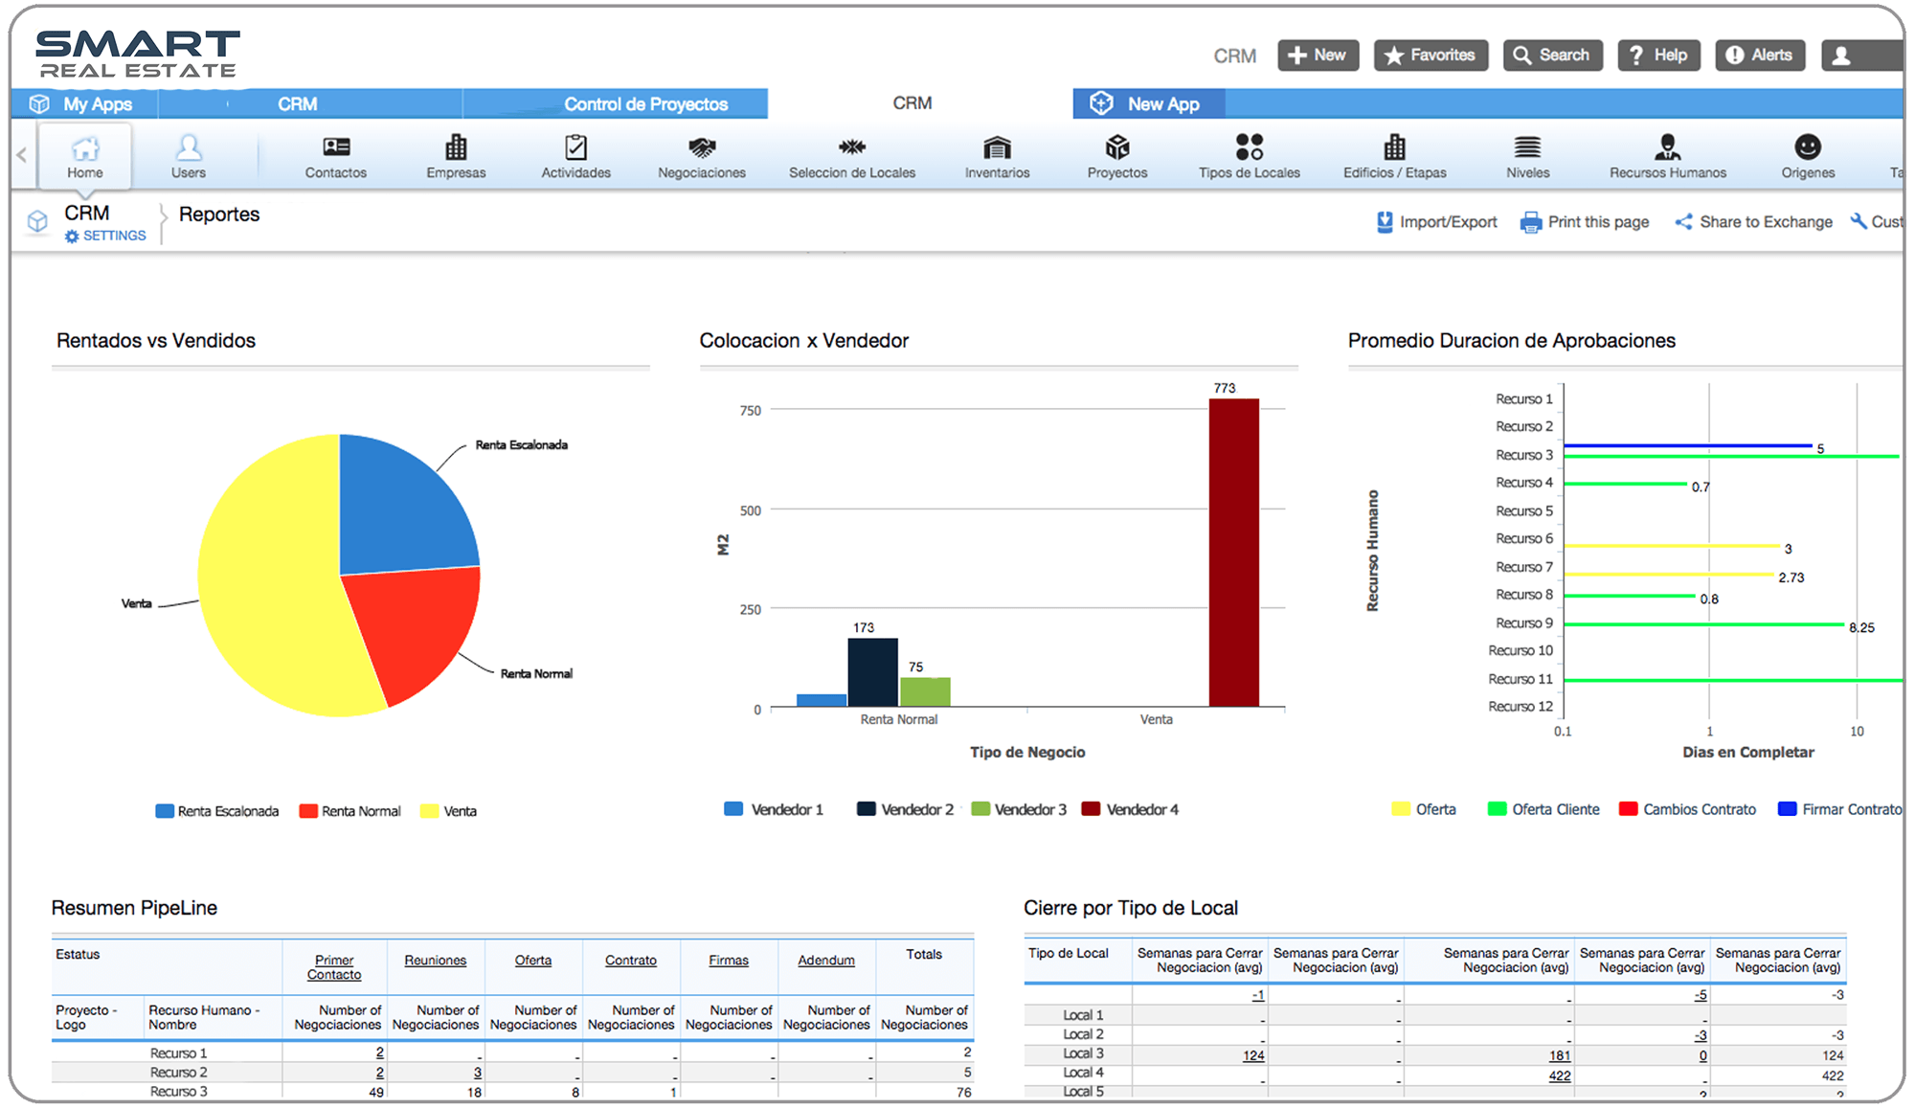Toggle Vendedor 3 legend entry

pos(1019,809)
